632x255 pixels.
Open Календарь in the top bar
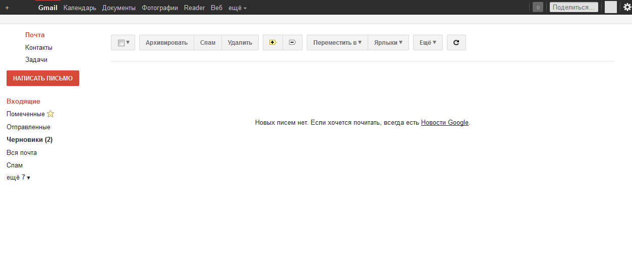(x=80, y=8)
